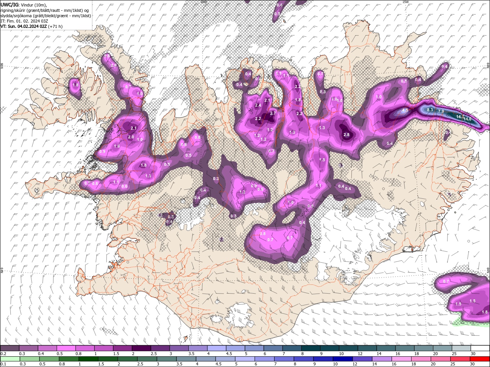490x367 pixels.
Task: Click the 'IT: Fim. 01. 02. 2024 03Z' line
Action: [x=24, y=21]
